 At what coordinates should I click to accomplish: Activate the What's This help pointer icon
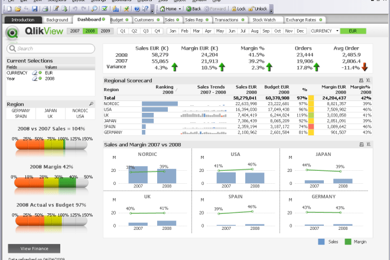pos(145,9)
